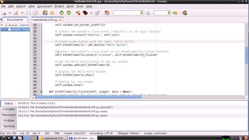Viewport: 249px width, 140px height.
Task: Click 'filetype: Python' in the status bar
Action: 129,133
